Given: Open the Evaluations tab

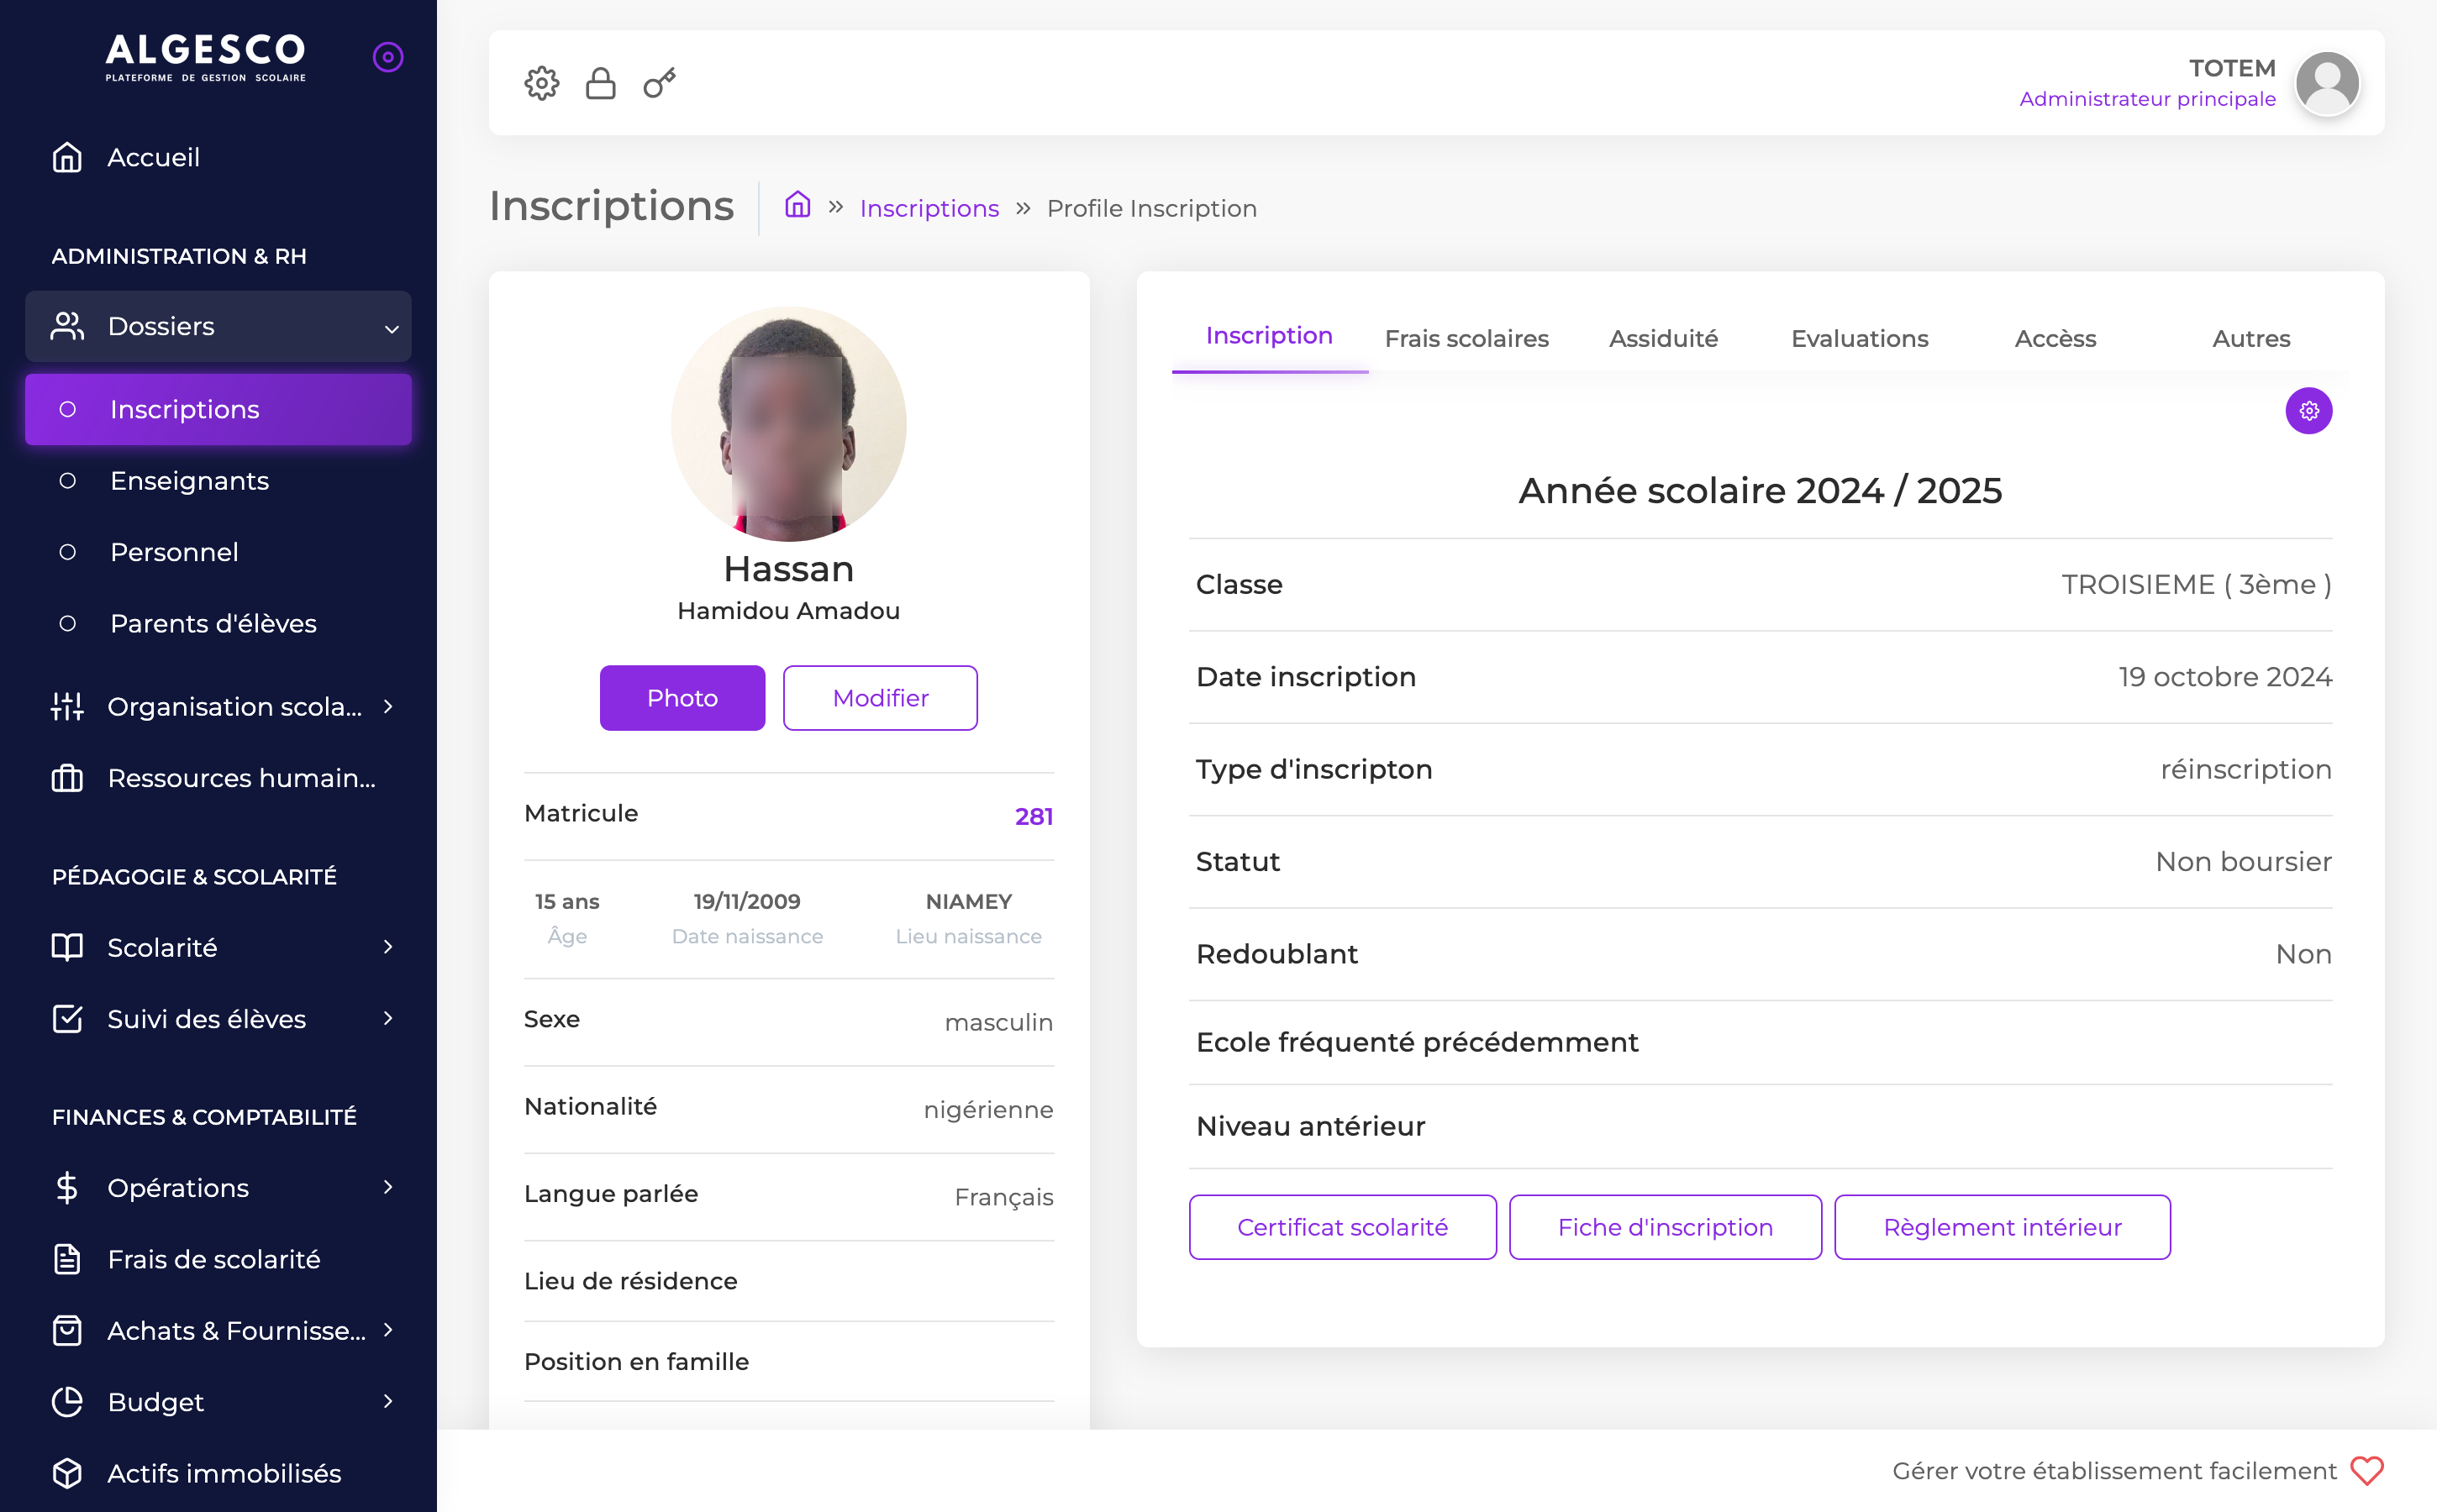Looking at the screenshot, I should 1859,338.
